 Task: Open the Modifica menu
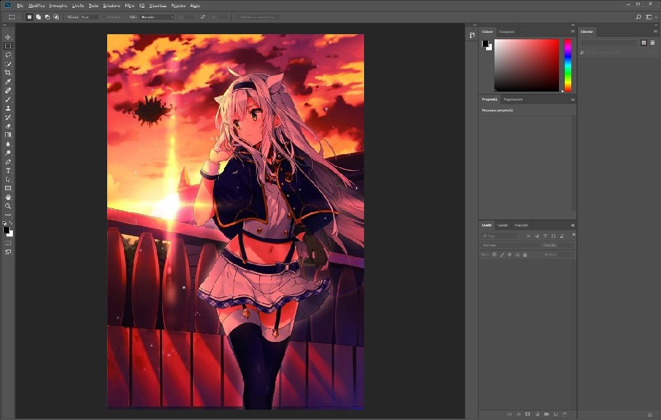pyautogui.click(x=36, y=5)
